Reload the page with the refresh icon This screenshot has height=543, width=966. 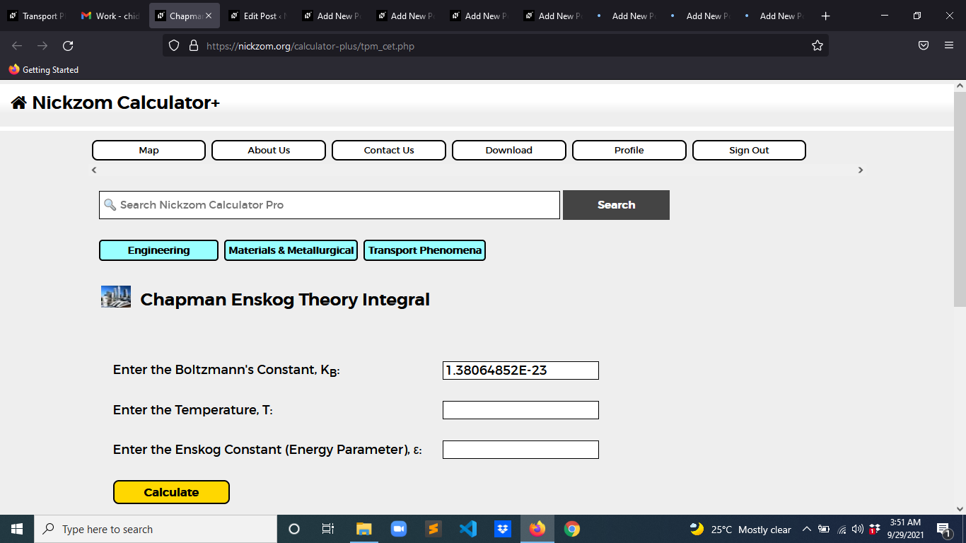68,46
